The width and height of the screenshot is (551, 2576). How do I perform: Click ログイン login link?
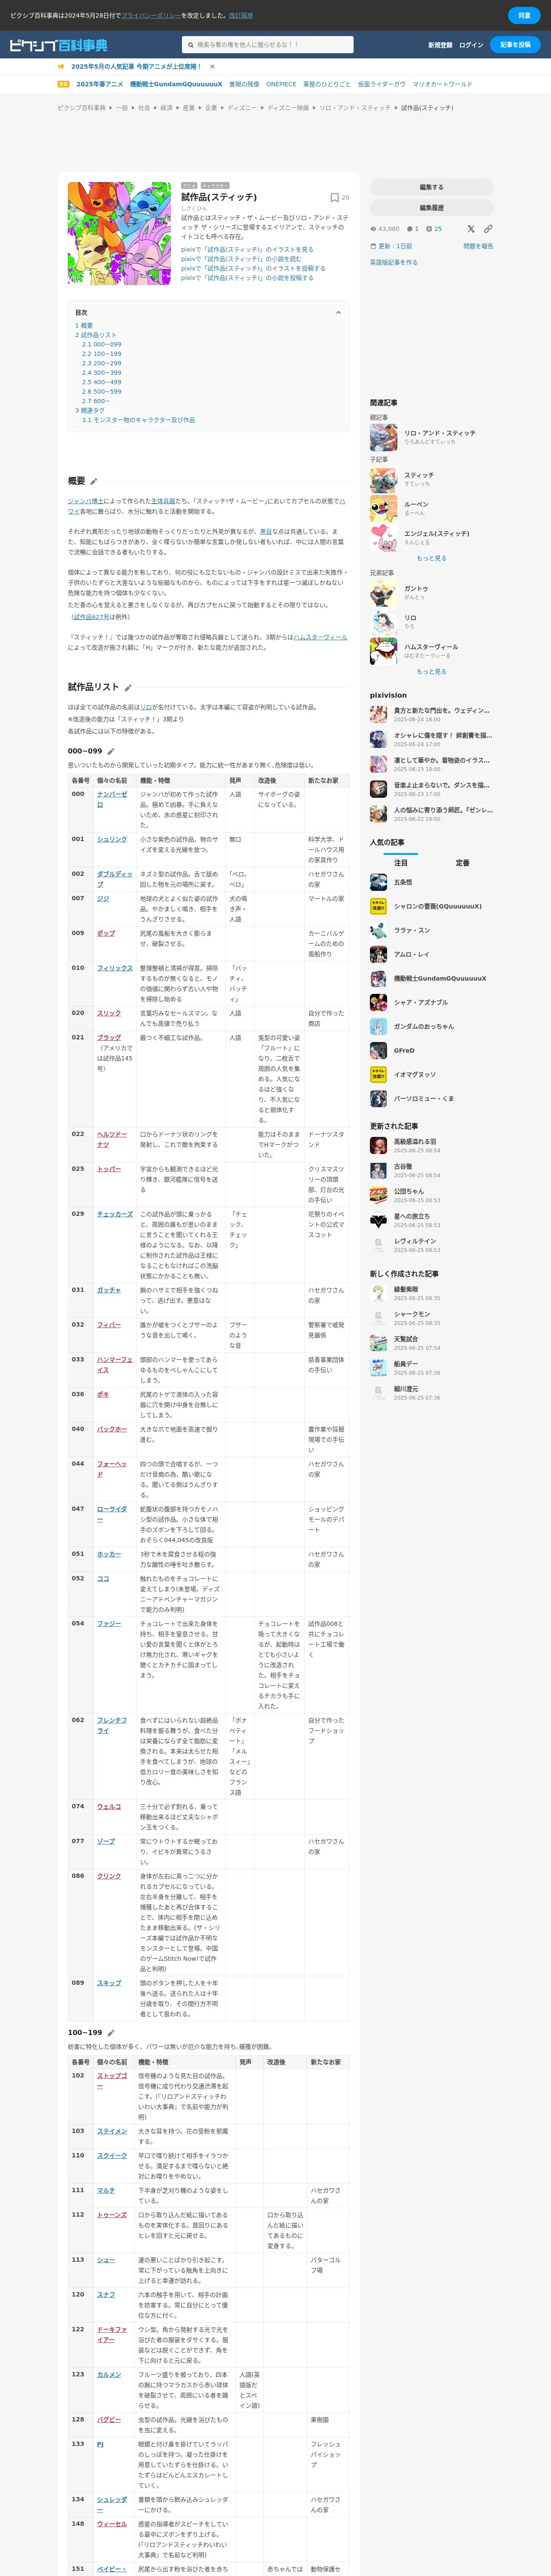pyautogui.click(x=471, y=45)
